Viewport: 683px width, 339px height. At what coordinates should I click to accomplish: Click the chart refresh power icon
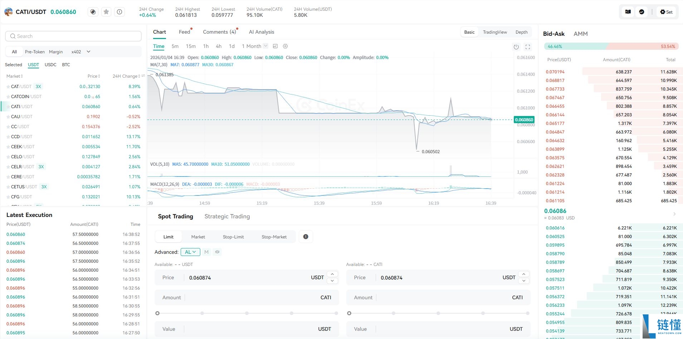[x=516, y=47]
